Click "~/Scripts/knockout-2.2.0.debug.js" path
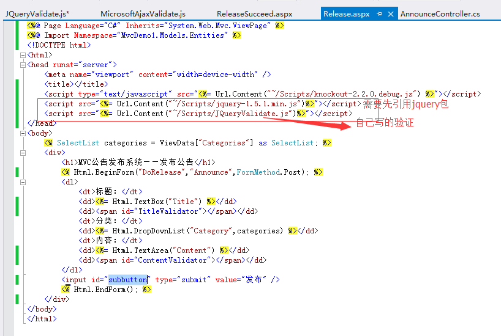501x336 pixels. coord(342,94)
